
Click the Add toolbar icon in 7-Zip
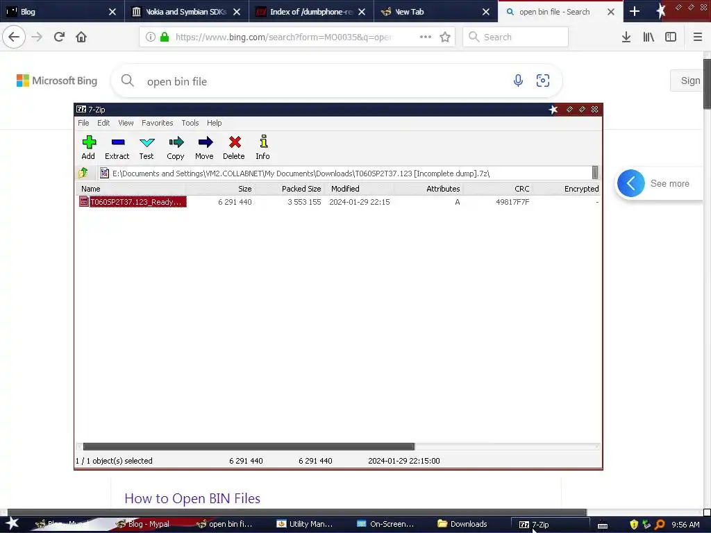pos(88,147)
